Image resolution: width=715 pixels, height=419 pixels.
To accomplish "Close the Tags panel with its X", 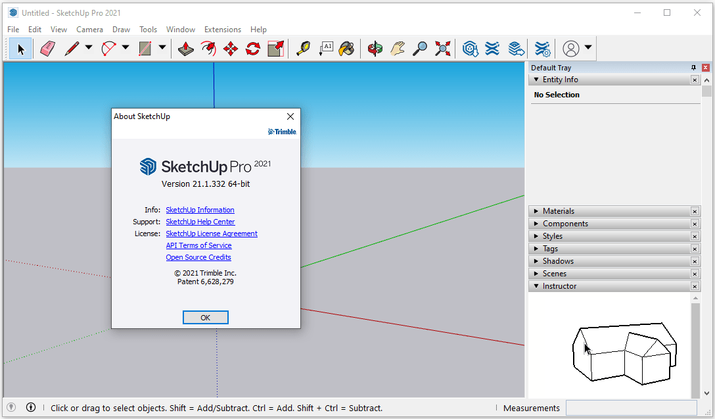I will point(695,249).
